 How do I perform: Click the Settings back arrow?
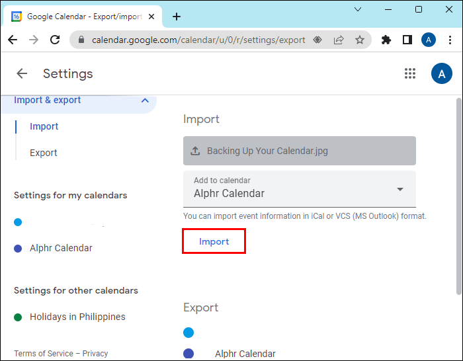tap(22, 73)
